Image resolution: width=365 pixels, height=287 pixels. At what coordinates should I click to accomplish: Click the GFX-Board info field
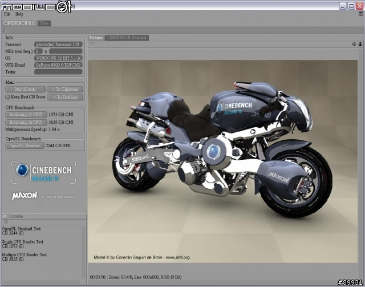click(58, 65)
